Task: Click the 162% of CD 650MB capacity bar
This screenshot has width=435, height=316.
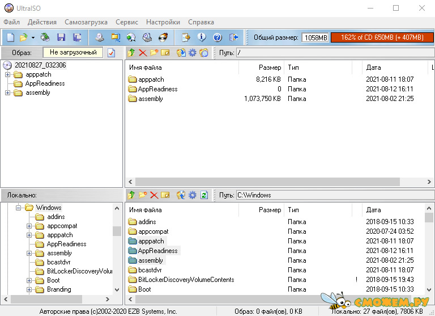Action: [x=382, y=37]
